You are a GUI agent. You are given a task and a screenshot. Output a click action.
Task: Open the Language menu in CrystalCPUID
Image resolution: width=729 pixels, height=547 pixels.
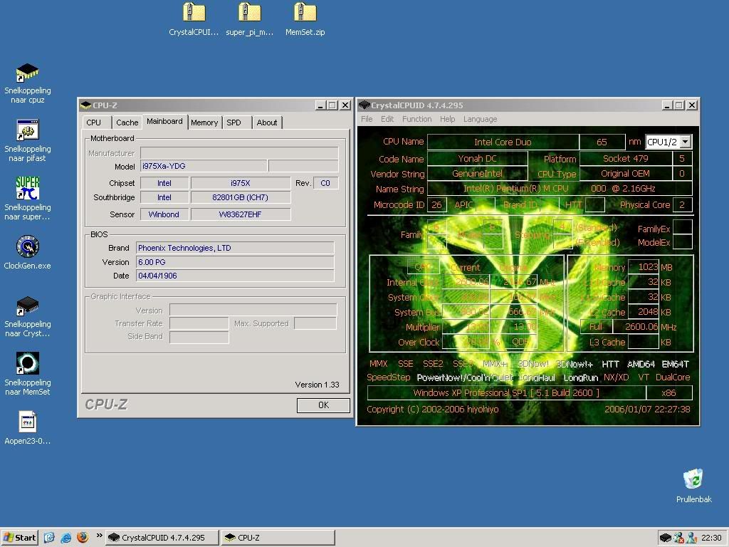click(480, 119)
